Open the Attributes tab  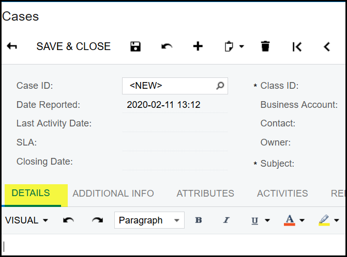point(205,194)
